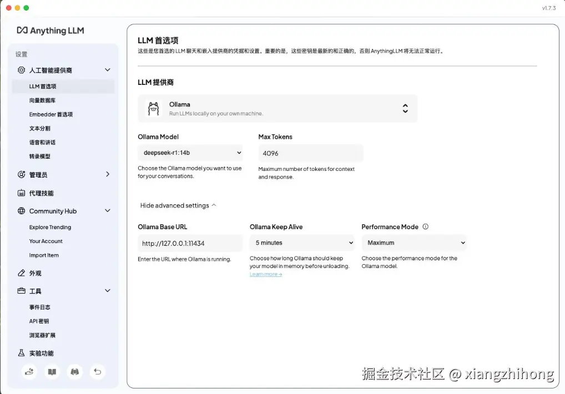This screenshot has height=394, width=565.
Task: Open Your Account under Community Hub
Action: point(46,241)
